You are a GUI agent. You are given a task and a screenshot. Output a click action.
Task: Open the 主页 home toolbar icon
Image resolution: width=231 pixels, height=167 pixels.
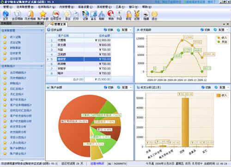pyautogui.click(x=6, y=15)
